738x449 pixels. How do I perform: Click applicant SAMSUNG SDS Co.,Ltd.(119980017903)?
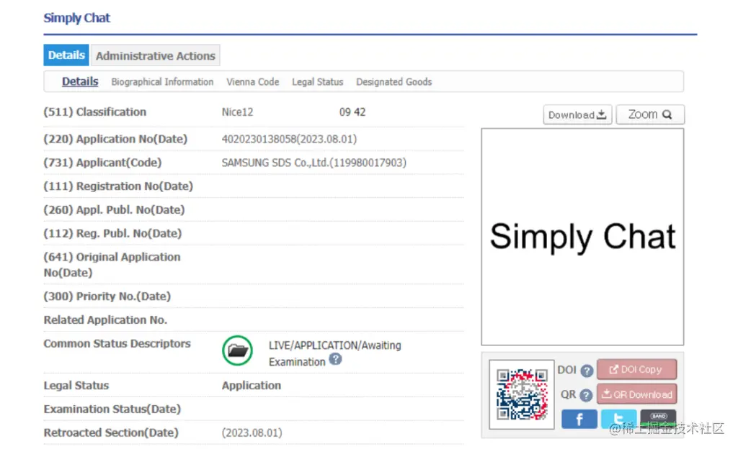pos(314,163)
